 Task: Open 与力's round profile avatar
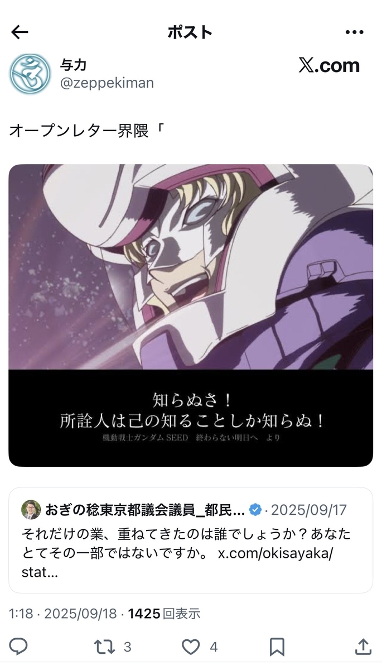pyautogui.click(x=30, y=74)
